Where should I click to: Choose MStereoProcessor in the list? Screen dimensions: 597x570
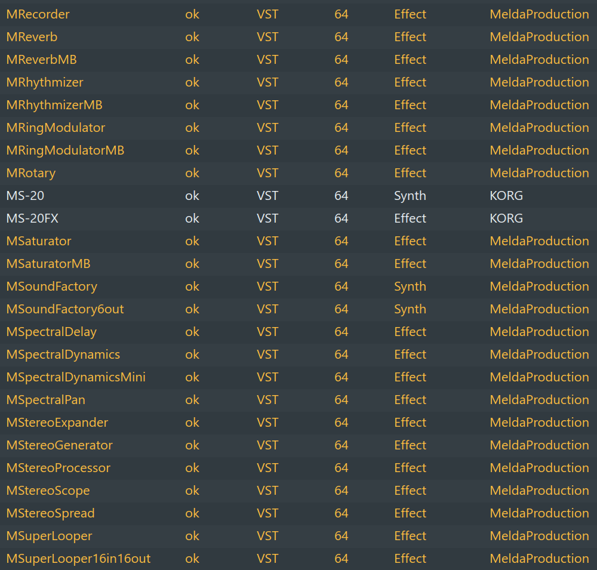pos(59,468)
